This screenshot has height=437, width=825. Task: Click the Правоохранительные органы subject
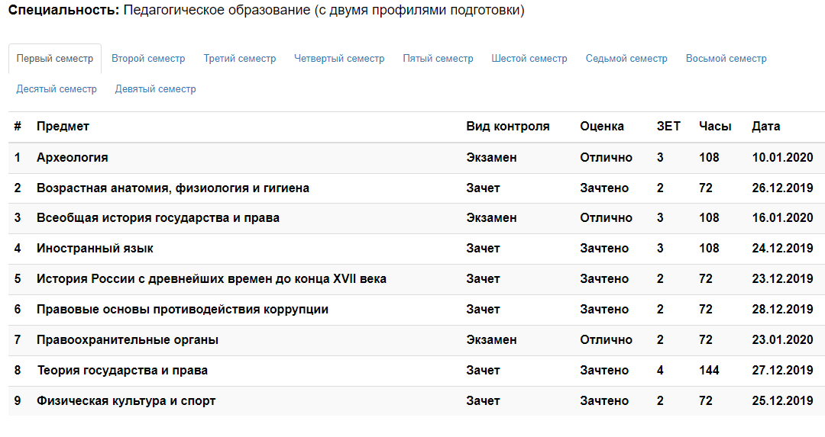[128, 340]
